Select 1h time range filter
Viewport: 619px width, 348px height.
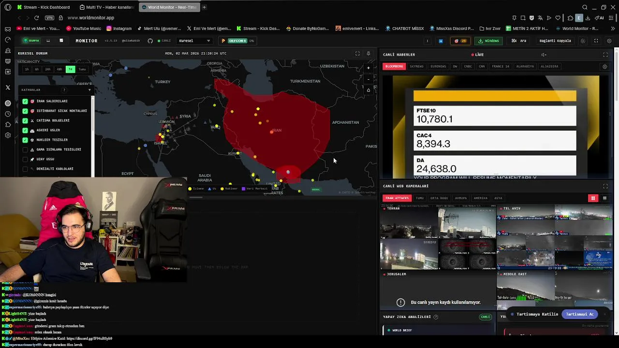27,69
